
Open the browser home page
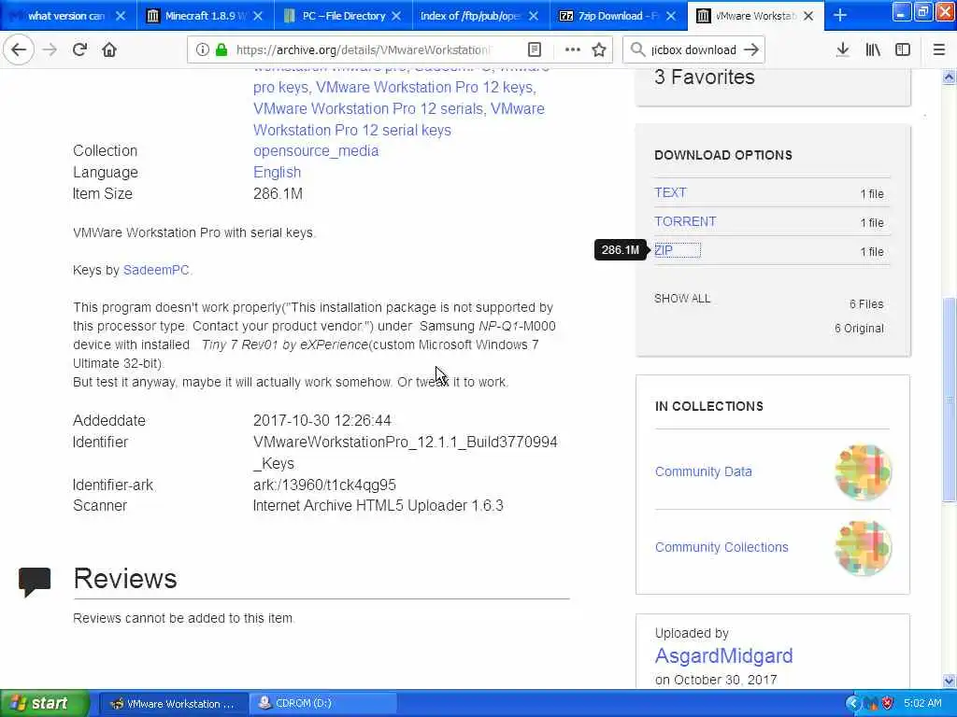tap(109, 49)
